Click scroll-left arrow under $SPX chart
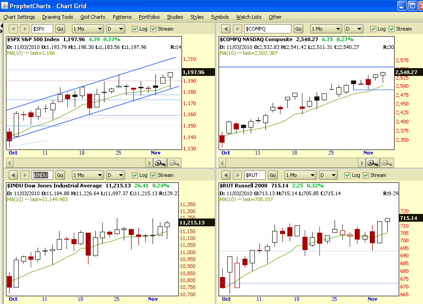The height and width of the screenshot is (304, 423). 10,163
